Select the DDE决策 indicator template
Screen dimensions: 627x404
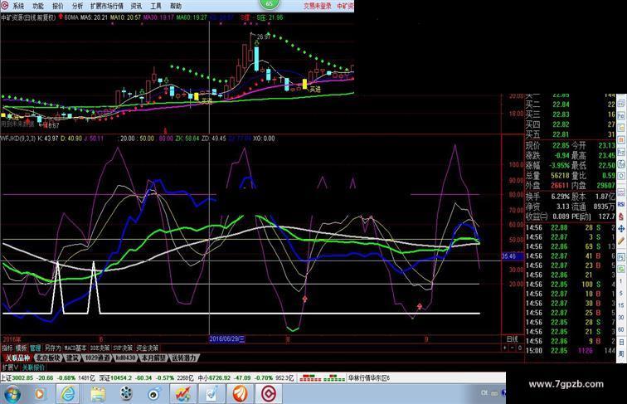[100, 348]
